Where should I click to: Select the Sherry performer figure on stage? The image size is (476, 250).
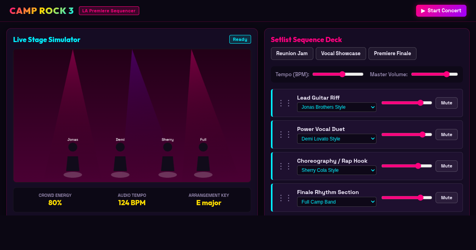tap(167, 158)
